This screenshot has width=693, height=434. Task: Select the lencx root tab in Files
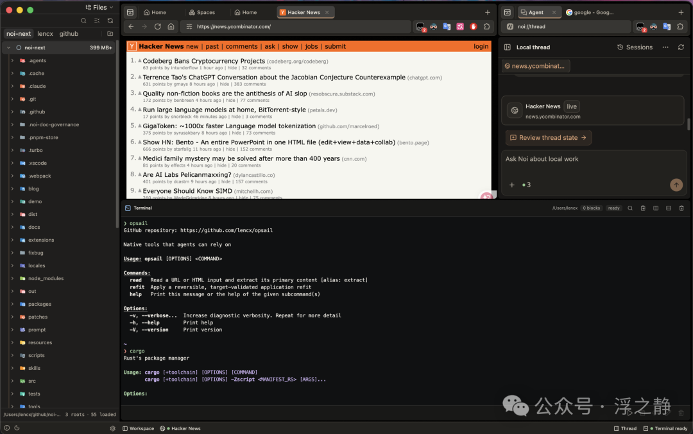(x=45, y=33)
